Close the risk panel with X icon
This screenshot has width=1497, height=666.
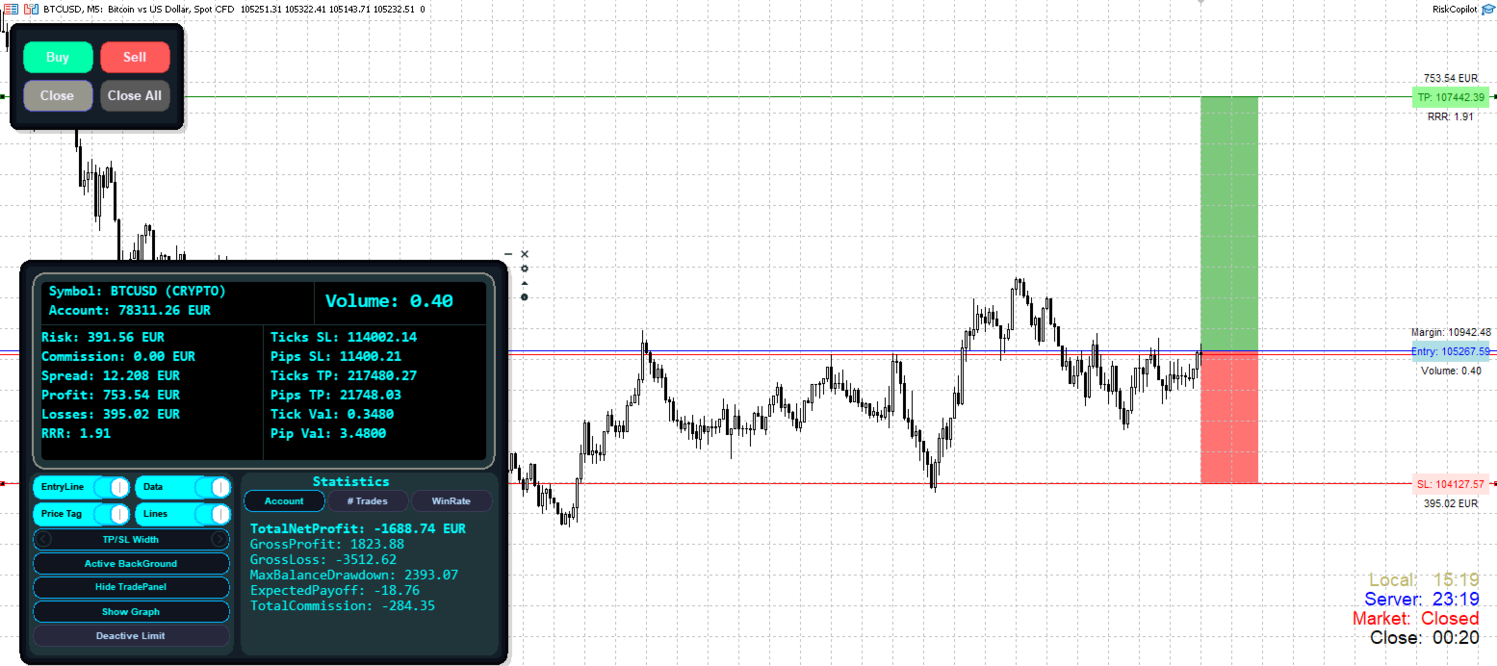coord(525,254)
